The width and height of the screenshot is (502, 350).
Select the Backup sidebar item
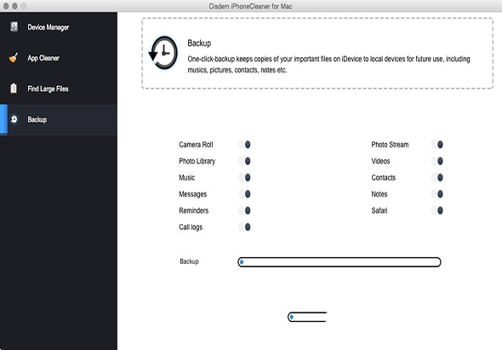click(59, 119)
